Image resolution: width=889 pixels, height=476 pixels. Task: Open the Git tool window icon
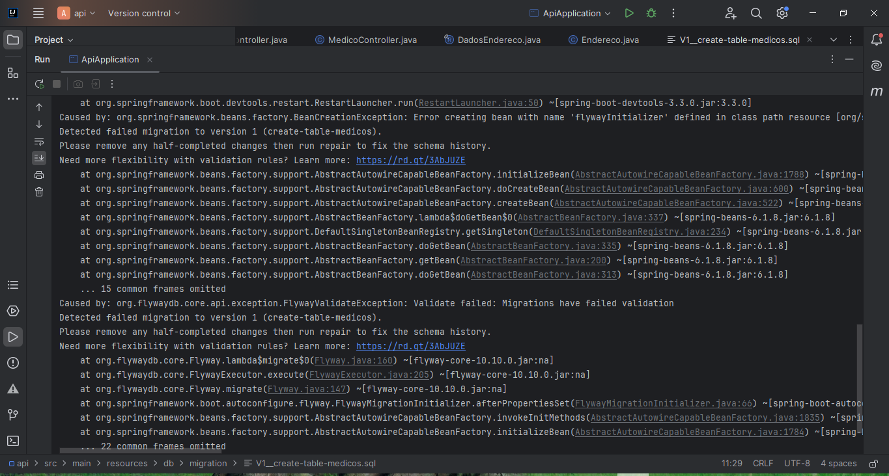pos(13,415)
